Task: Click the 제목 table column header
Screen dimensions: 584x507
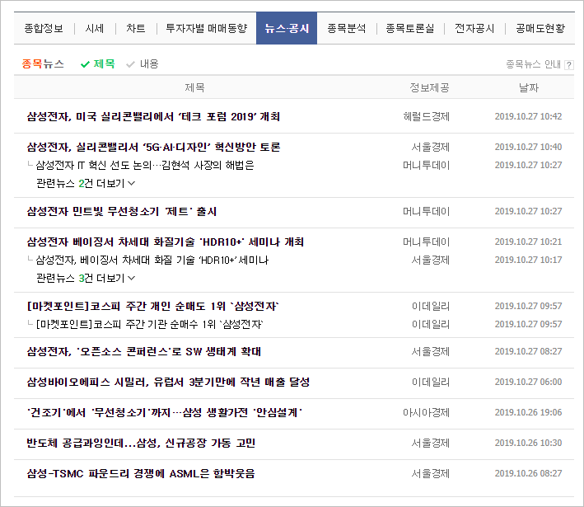Action: (194, 88)
